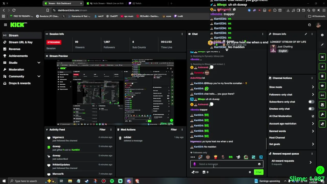Toggle the rewards dots widget icon in right rail
The width and height of the screenshot is (327, 184).
pos(322,124)
